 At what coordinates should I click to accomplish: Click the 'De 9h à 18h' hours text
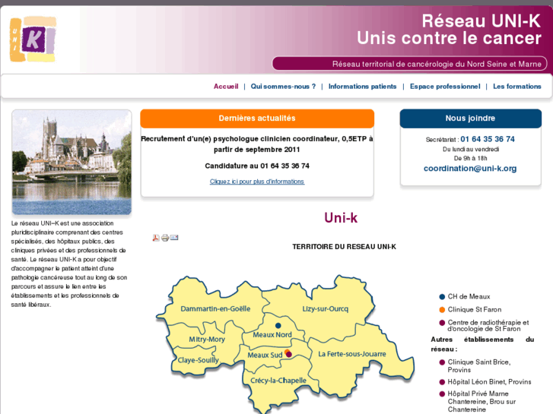point(471,159)
